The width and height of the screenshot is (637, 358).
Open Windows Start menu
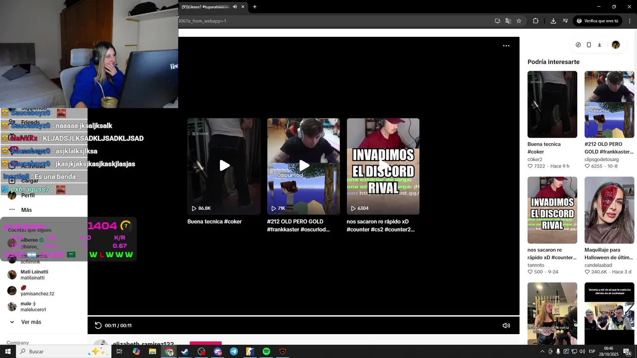[x=8, y=352]
